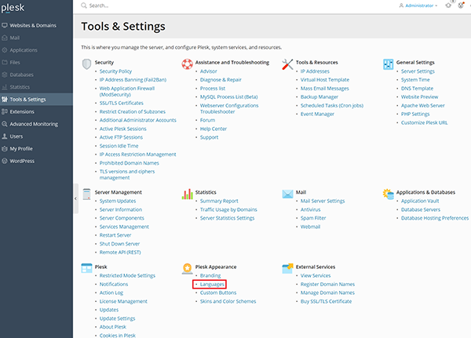471x338 pixels.
Task: Open Register Domain Names link
Action: click(x=327, y=284)
